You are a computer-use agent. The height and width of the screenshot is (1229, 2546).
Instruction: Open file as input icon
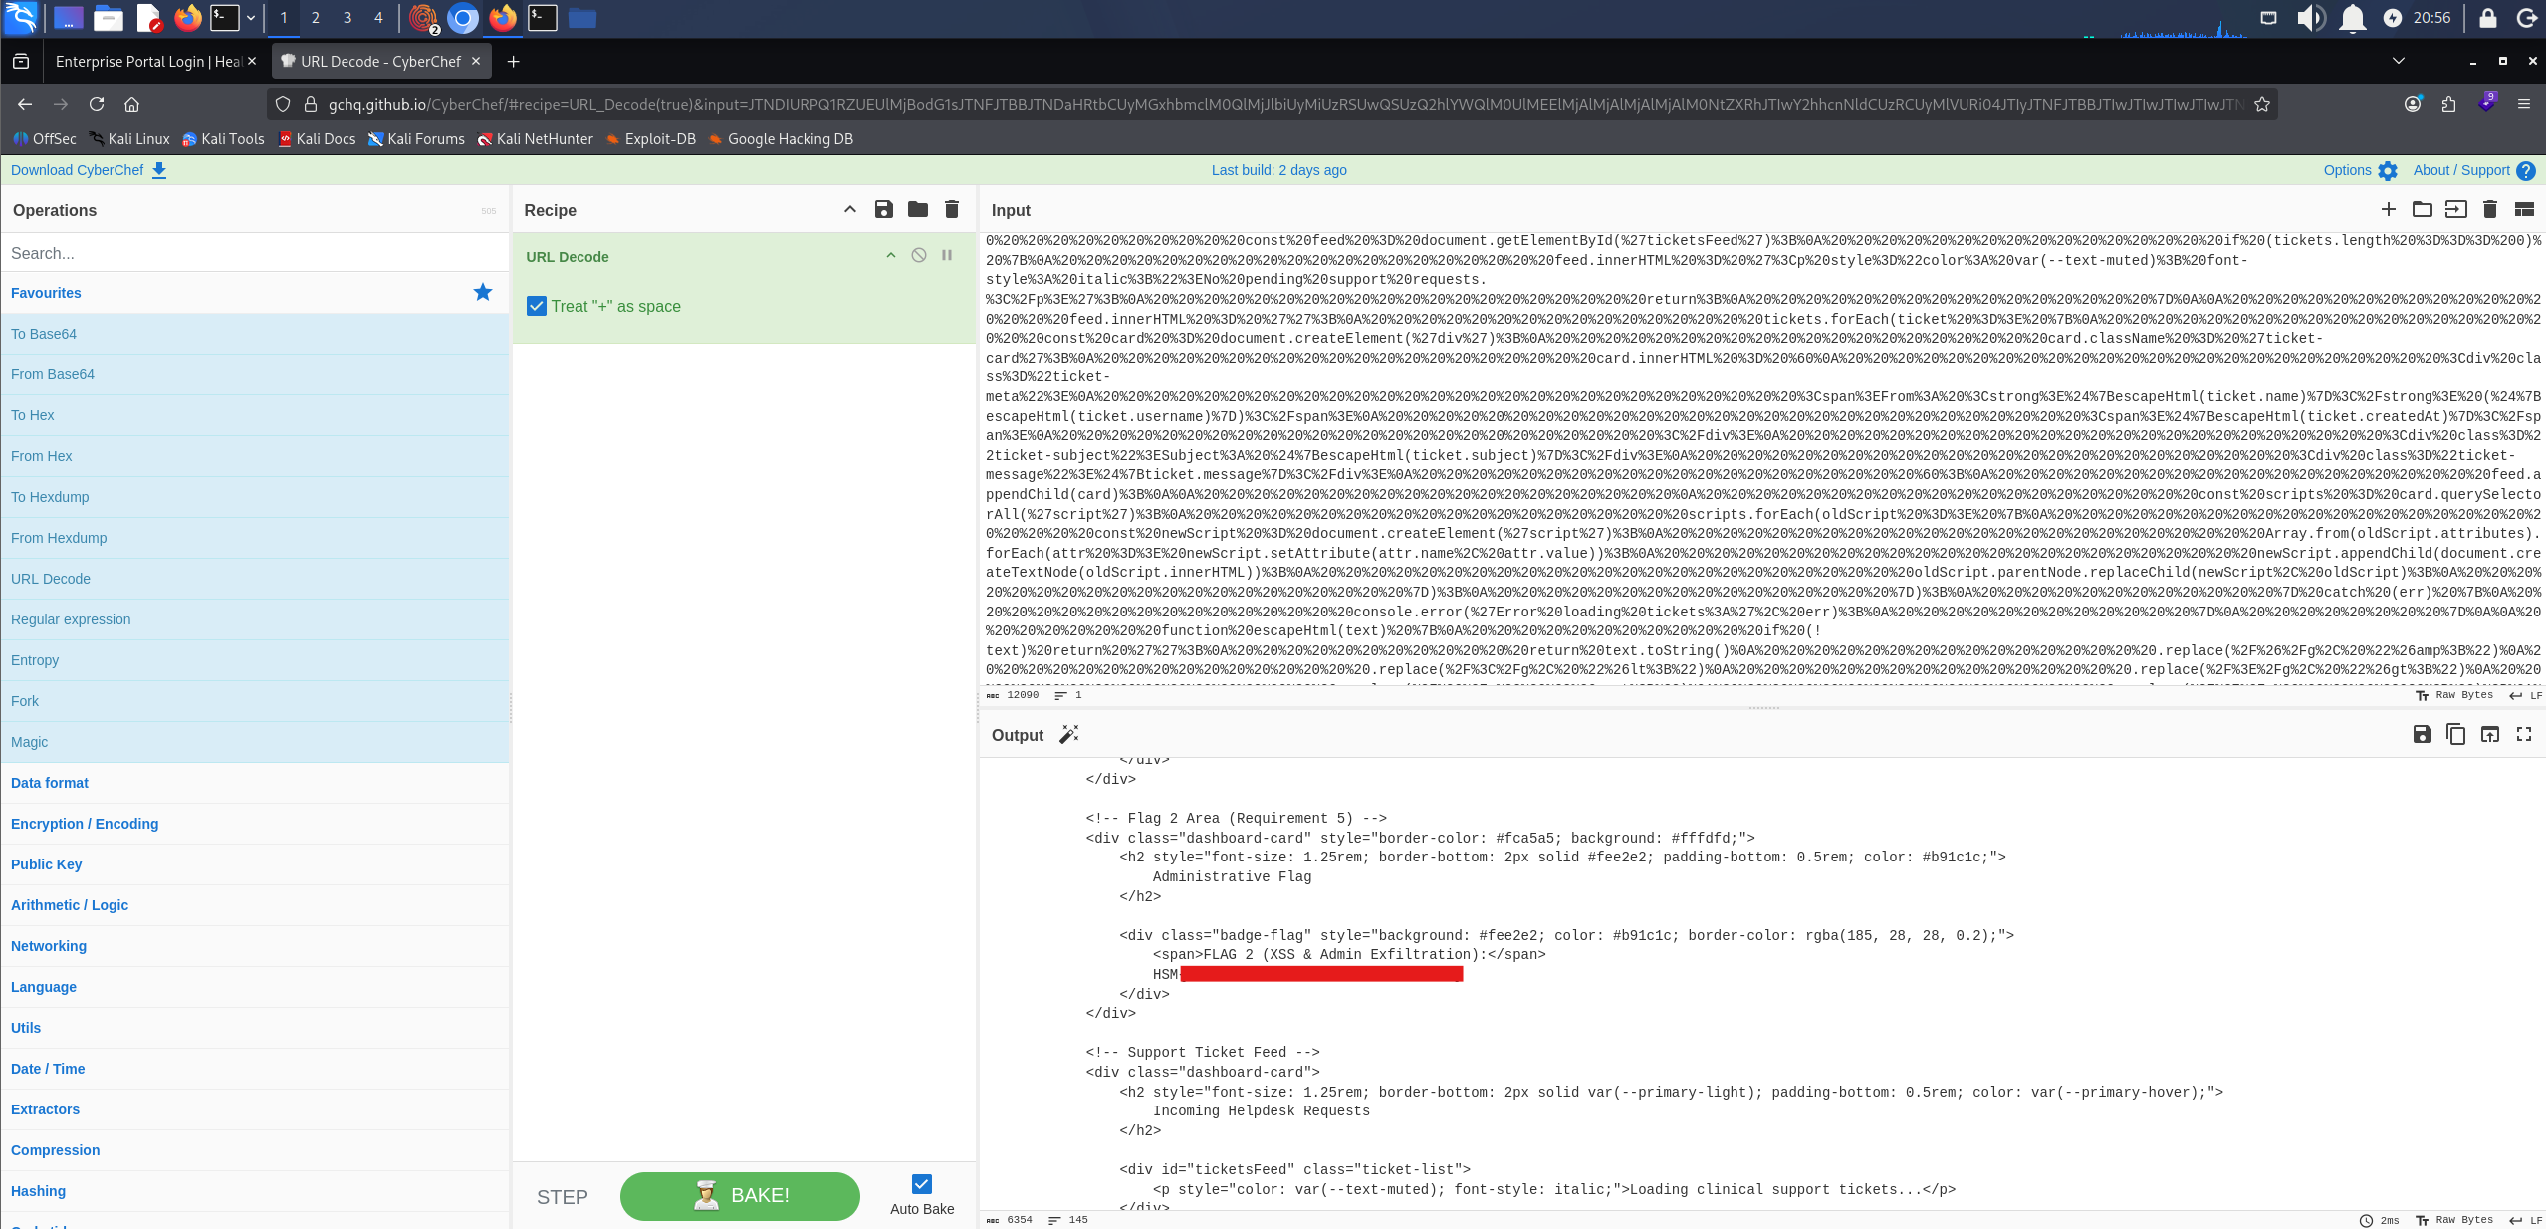[x=2455, y=209]
